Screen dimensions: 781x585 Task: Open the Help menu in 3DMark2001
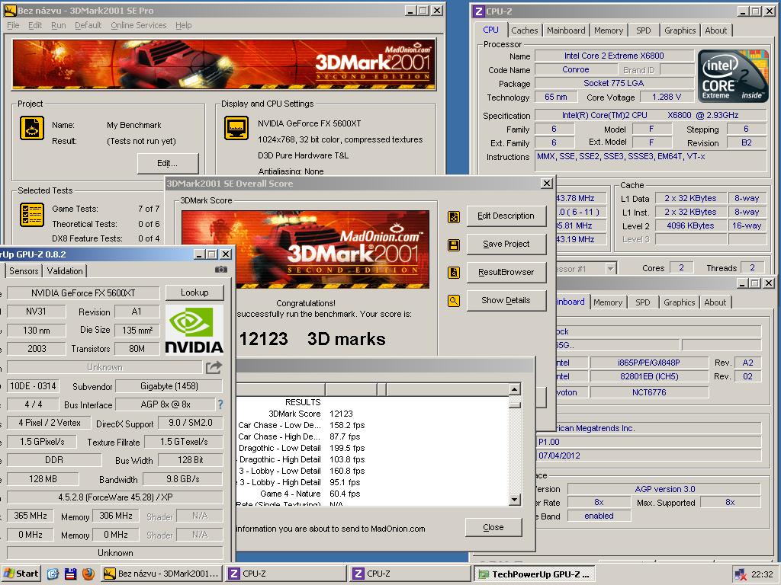[183, 25]
